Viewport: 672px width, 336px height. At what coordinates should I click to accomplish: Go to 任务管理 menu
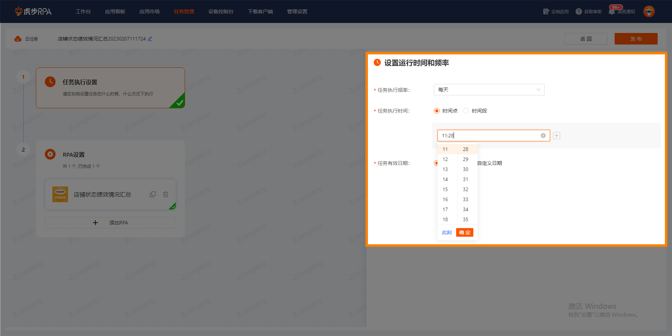[x=184, y=11]
